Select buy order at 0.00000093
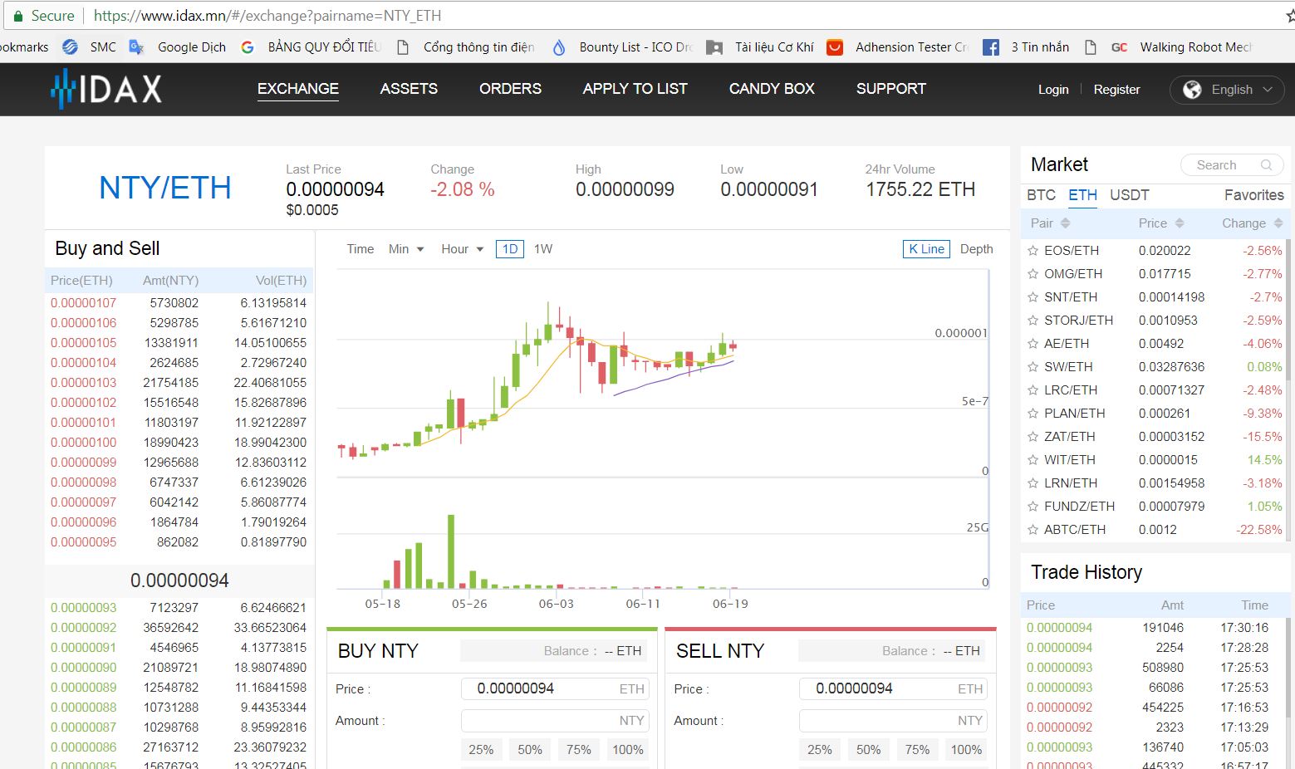Image resolution: width=1295 pixels, height=769 pixels. pos(179,608)
